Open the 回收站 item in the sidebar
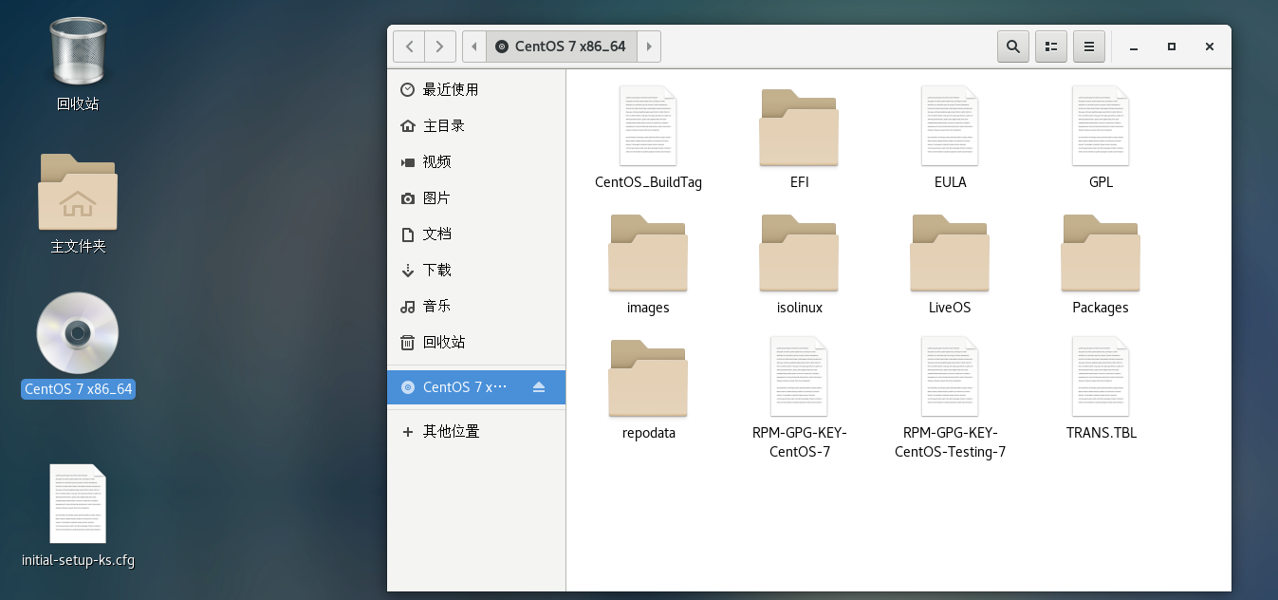Viewport: 1278px width, 600px height. point(442,342)
